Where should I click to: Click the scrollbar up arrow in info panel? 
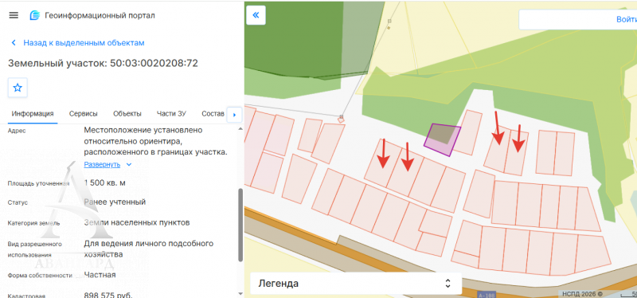tap(240, 128)
